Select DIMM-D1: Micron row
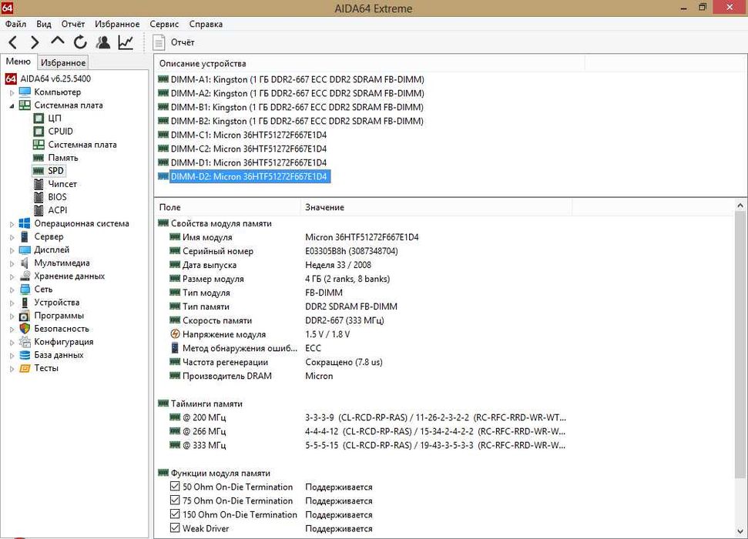 pyautogui.click(x=243, y=162)
